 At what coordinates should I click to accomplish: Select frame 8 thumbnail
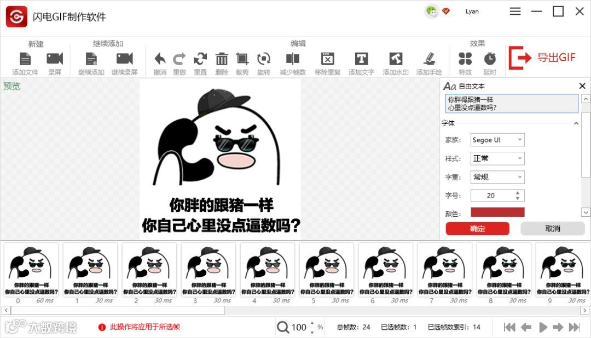click(504, 270)
